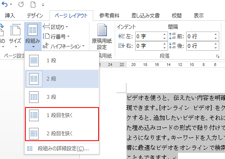The width and height of the screenshot is (225, 159).
Task: Click the left indent 左 input field
Action: click(x=149, y=37)
